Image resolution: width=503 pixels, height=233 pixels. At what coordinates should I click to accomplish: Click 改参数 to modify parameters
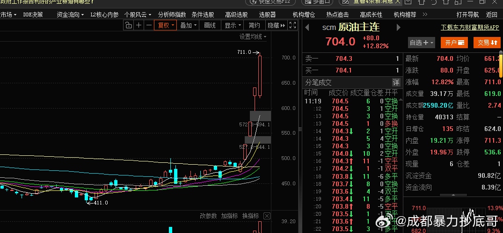(x=208, y=216)
